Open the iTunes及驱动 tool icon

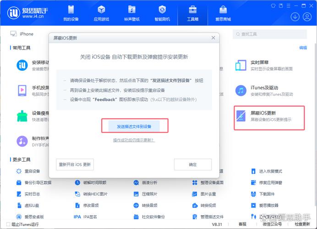pos(241,91)
